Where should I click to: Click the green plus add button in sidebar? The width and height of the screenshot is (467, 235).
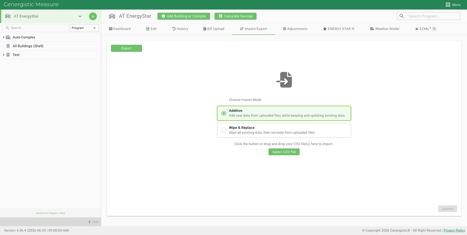click(93, 16)
